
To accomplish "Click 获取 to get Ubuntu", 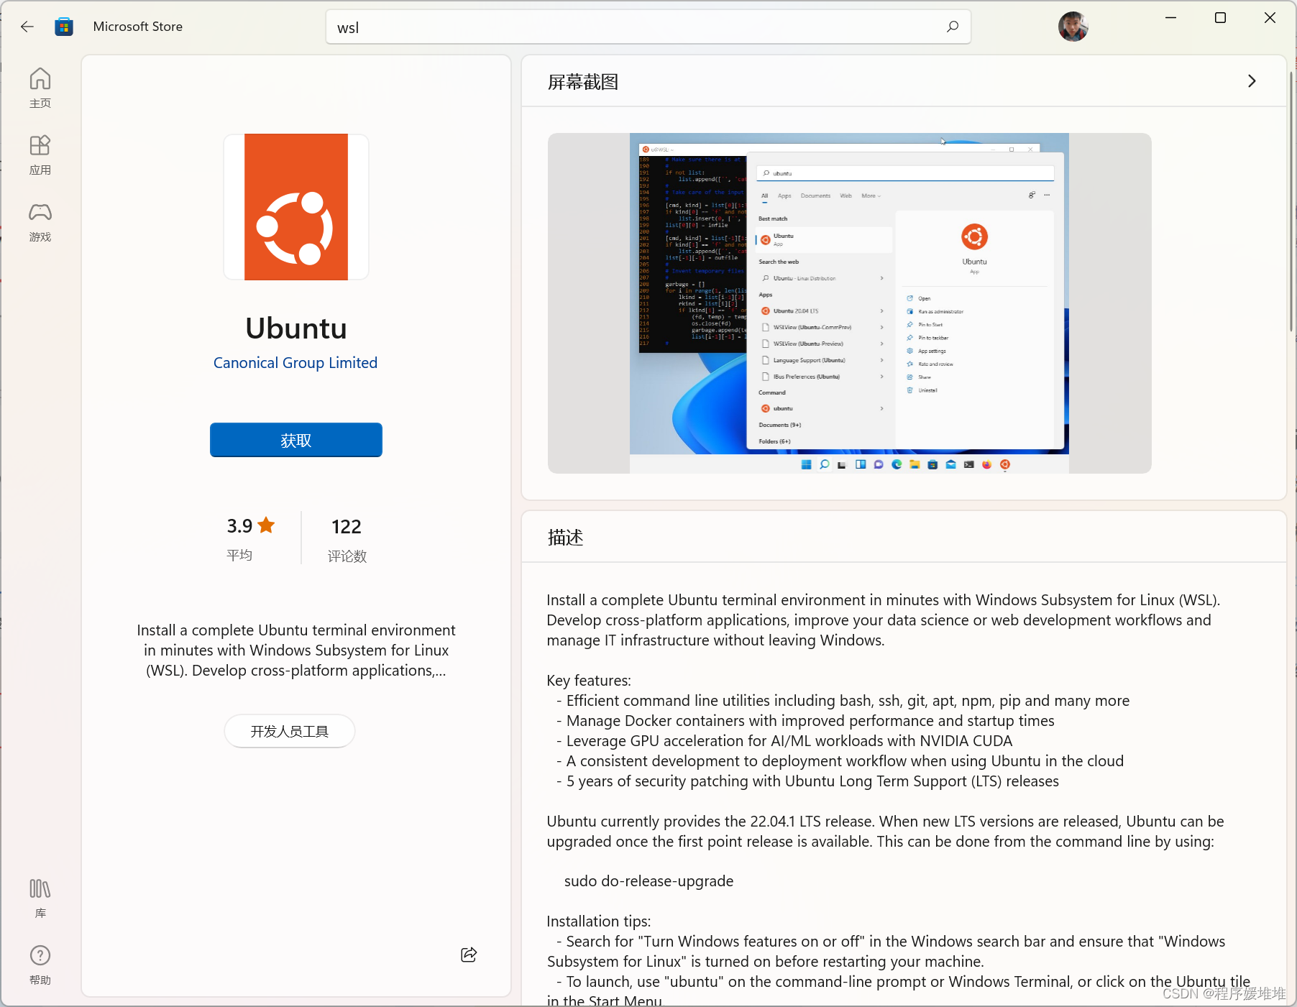I will coord(296,440).
